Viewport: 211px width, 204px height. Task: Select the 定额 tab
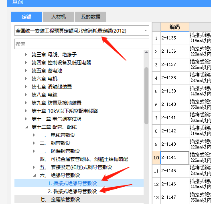click(x=26, y=17)
